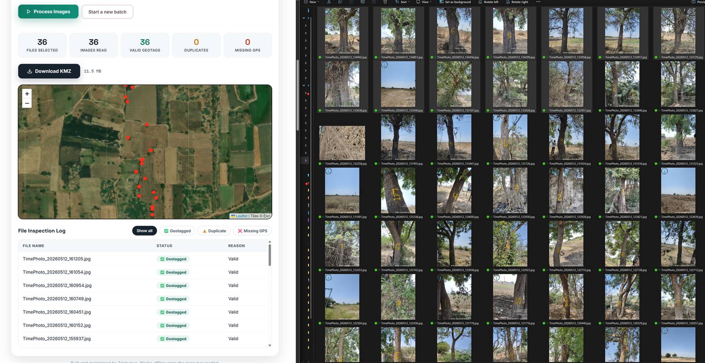Viewport: 705px width, 363px height.
Task: Click green sync status icon of TimePhoto_20260512_133638.jpg
Action: (x=320, y=110)
